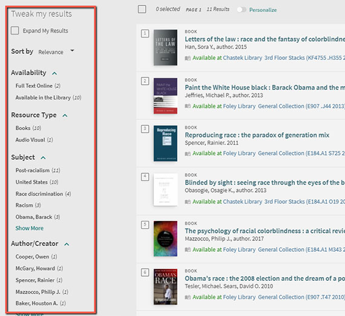Filter by Full Text Online

click(38, 85)
